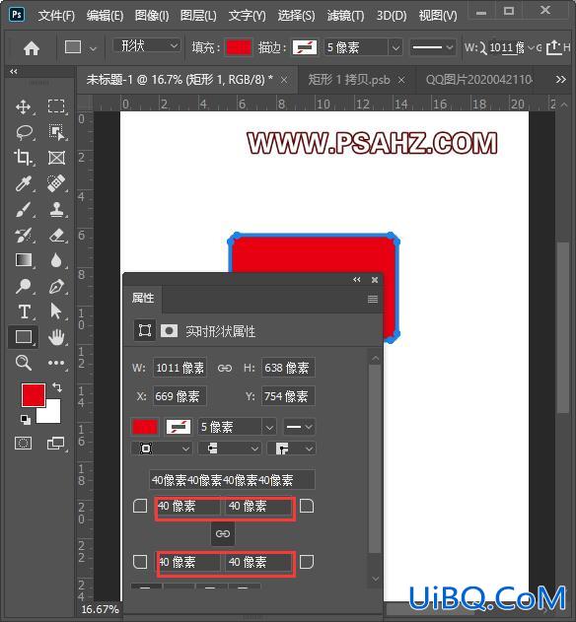Open the 图像(I) menu
The height and width of the screenshot is (622, 576).
coord(152,16)
